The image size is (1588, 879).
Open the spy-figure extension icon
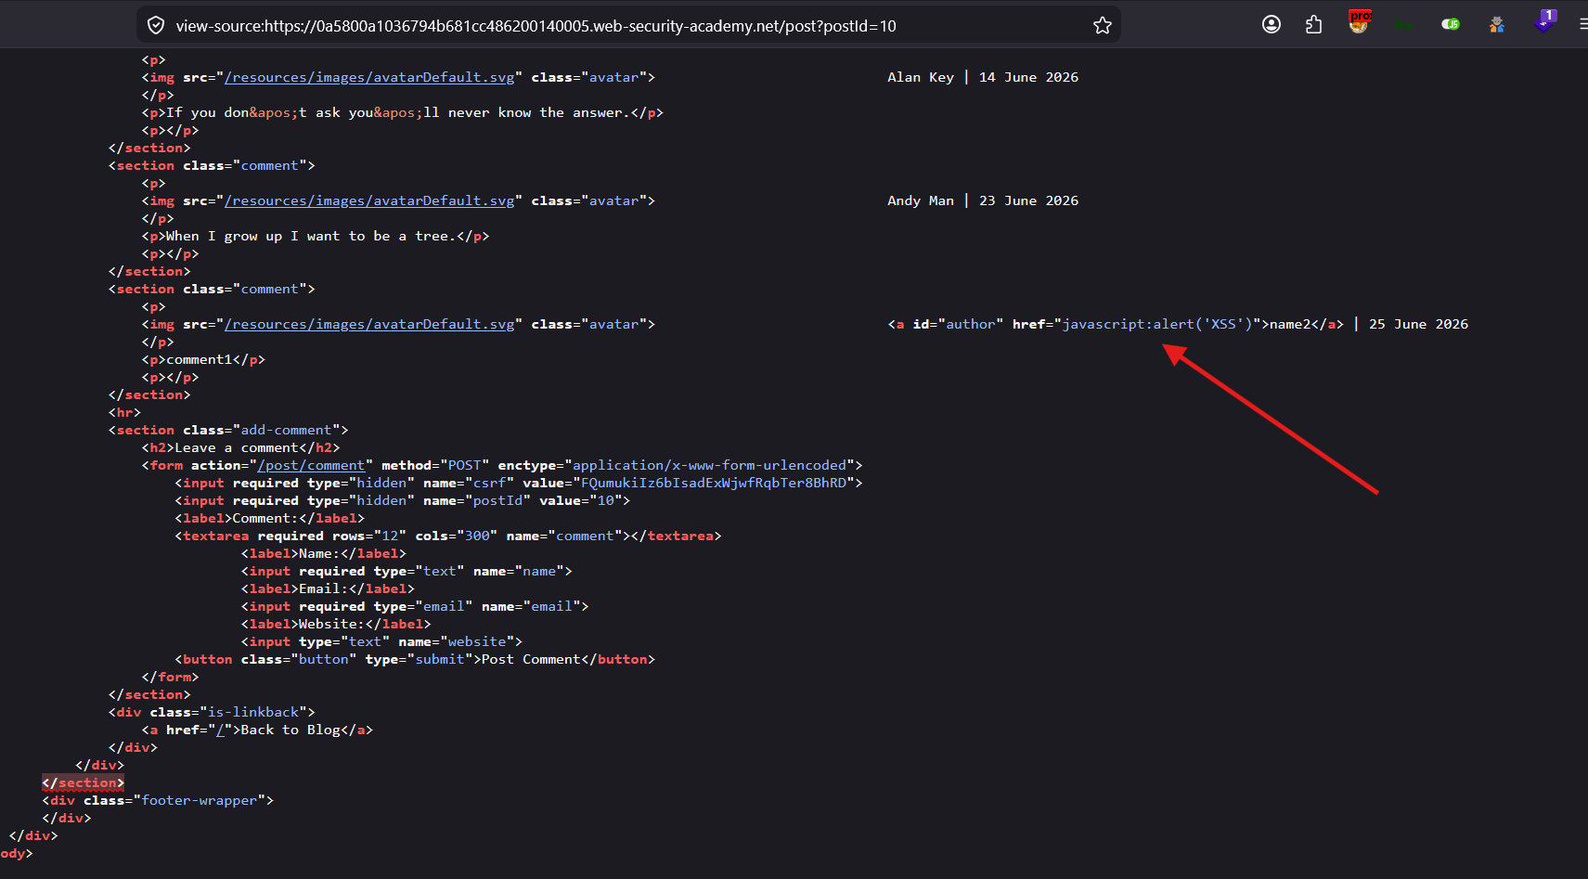pyautogui.click(x=1496, y=25)
